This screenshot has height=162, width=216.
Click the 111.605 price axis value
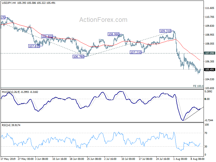point(210,8)
